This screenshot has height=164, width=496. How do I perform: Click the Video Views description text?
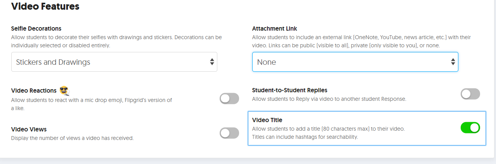tap(72, 138)
